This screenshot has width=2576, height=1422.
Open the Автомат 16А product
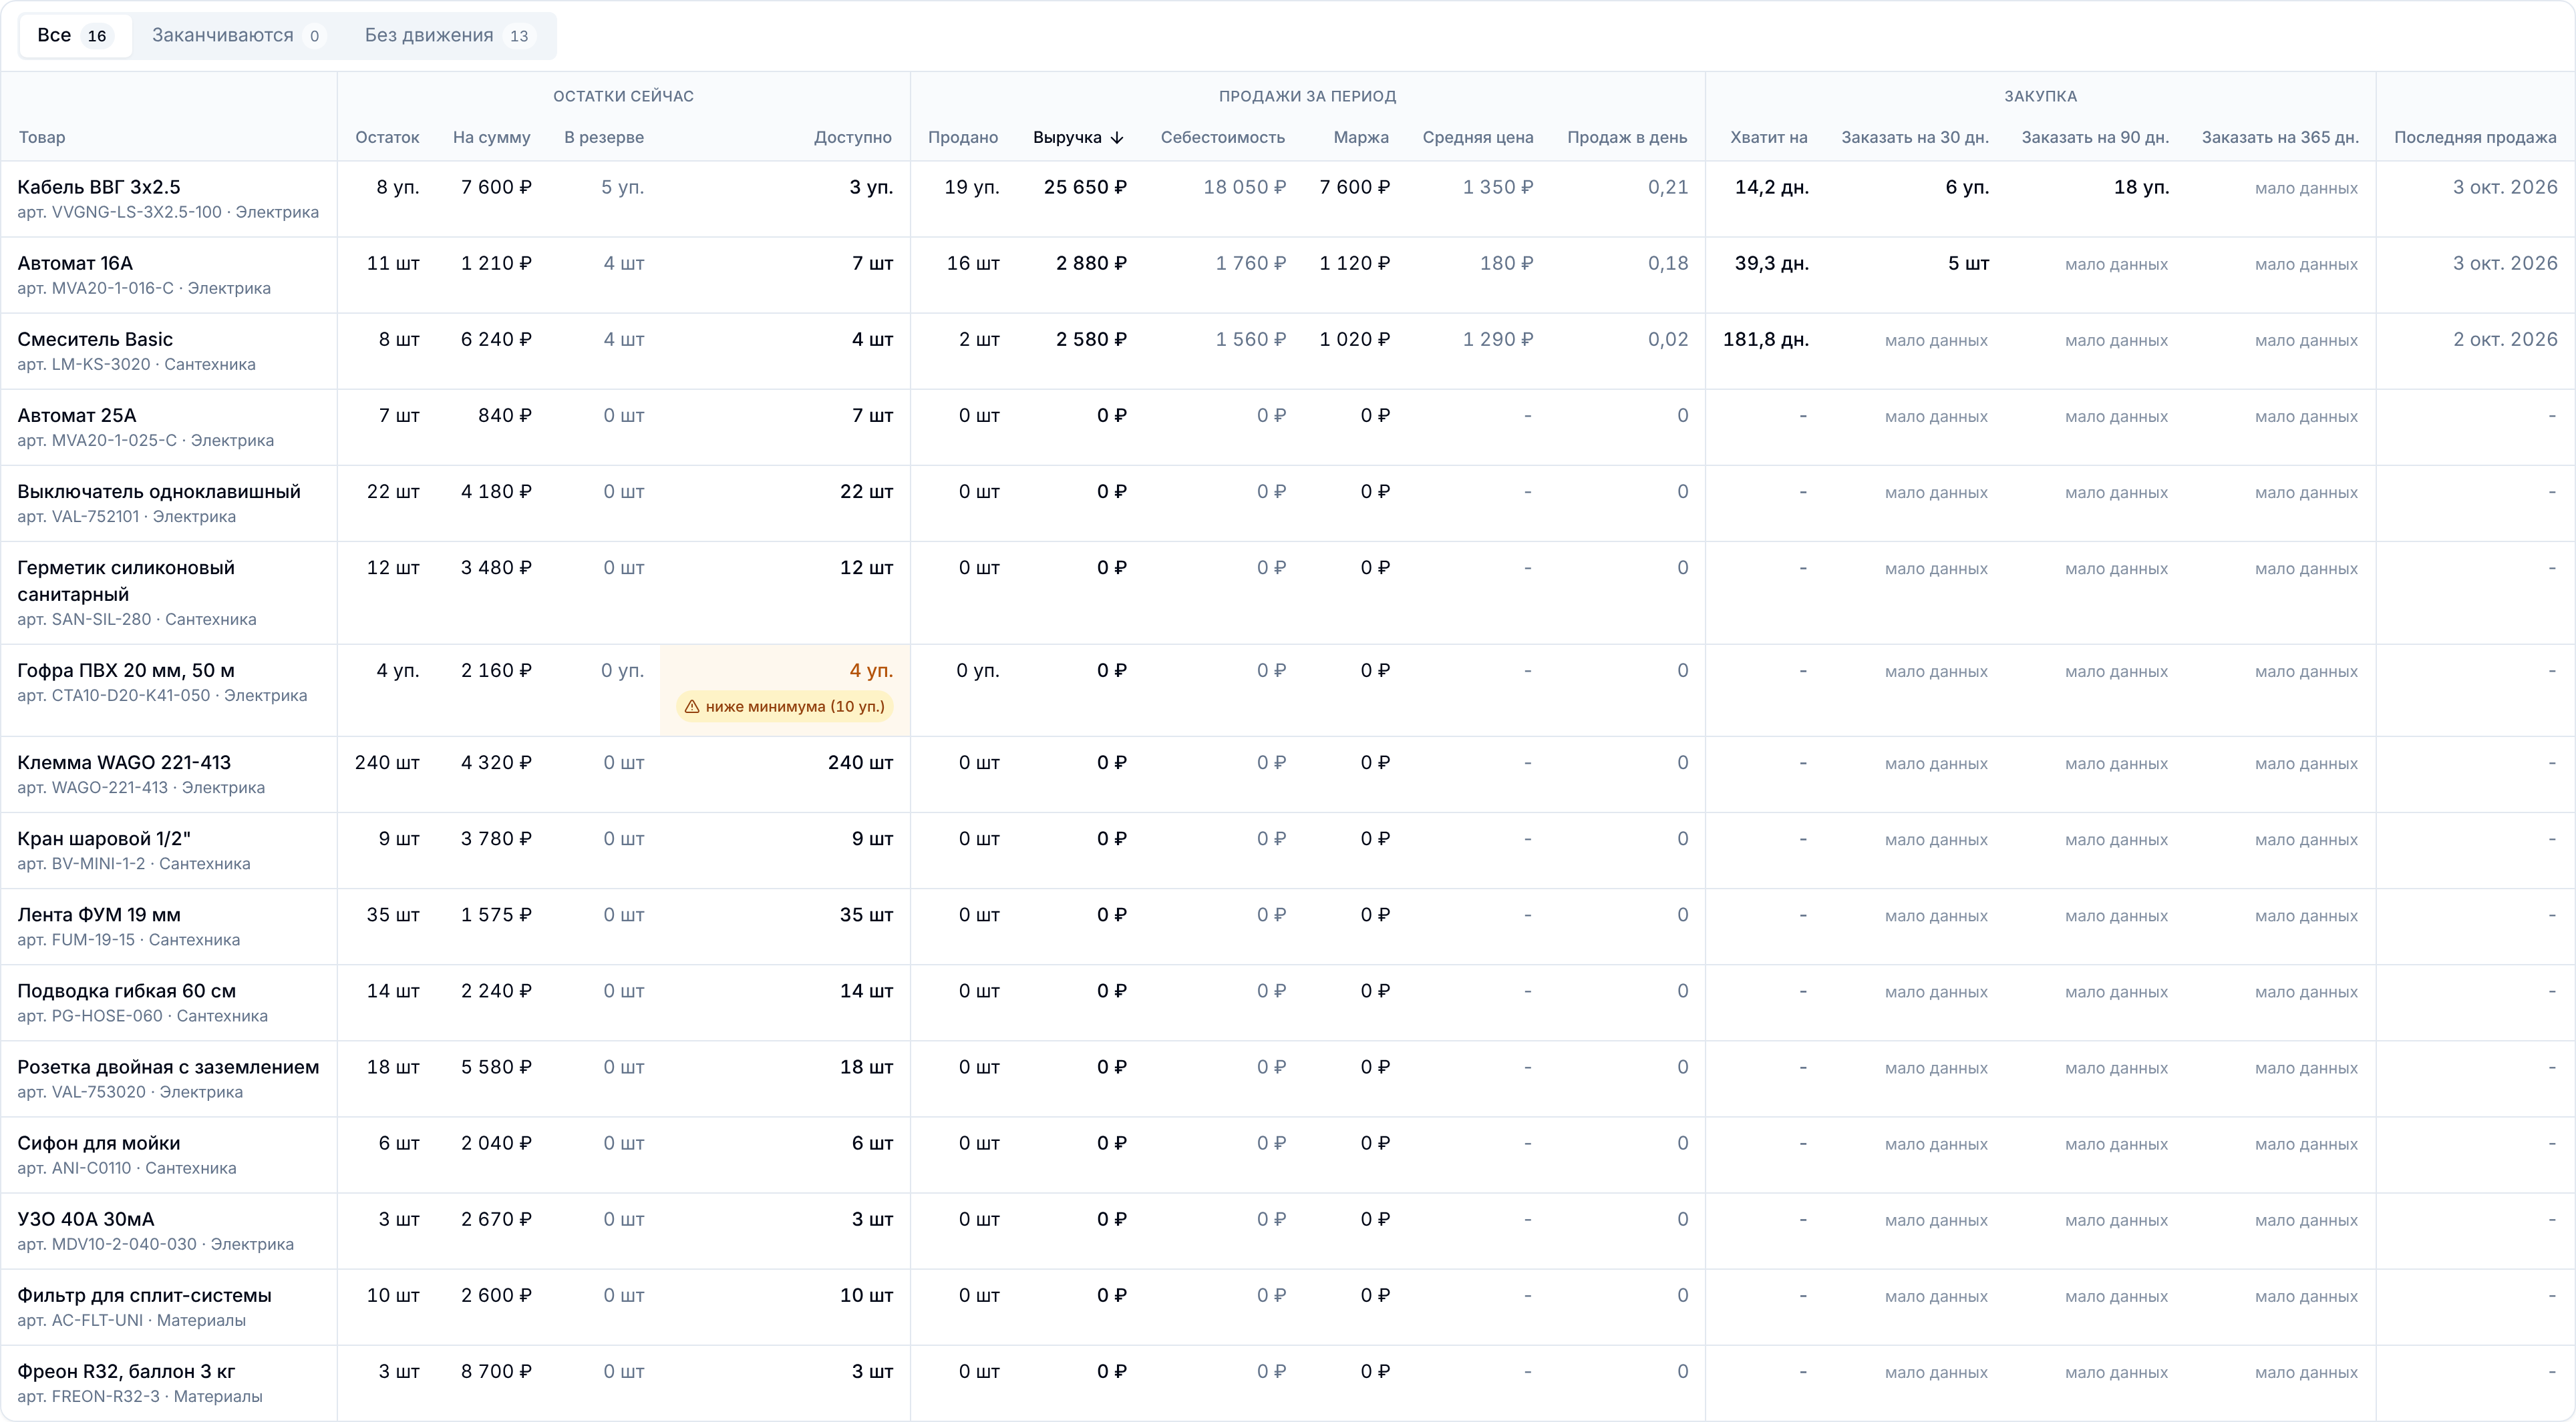(1288, 275)
